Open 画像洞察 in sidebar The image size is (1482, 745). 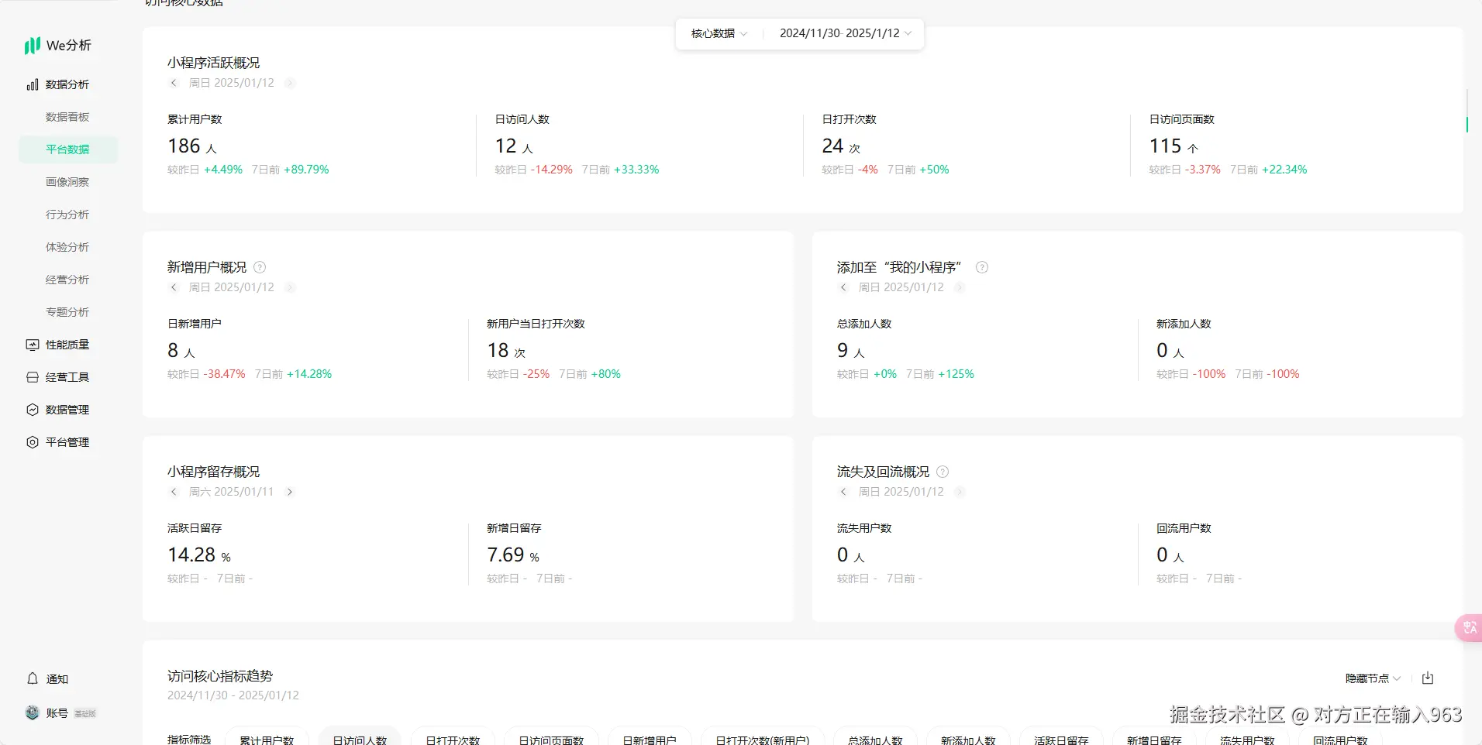pyautogui.click(x=67, y=182)
